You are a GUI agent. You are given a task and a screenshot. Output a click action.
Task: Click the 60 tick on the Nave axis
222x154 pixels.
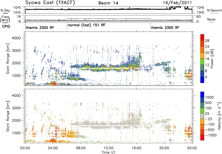(x=199, y=17)
